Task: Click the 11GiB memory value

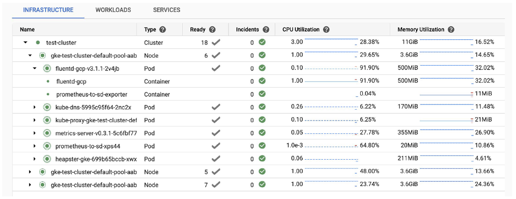Action: (x=410, y=42)
